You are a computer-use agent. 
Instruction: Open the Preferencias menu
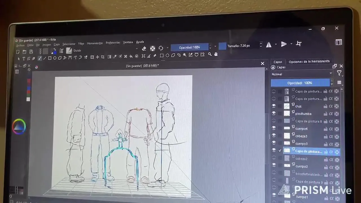pyautogui.click(x=113, y=43)
